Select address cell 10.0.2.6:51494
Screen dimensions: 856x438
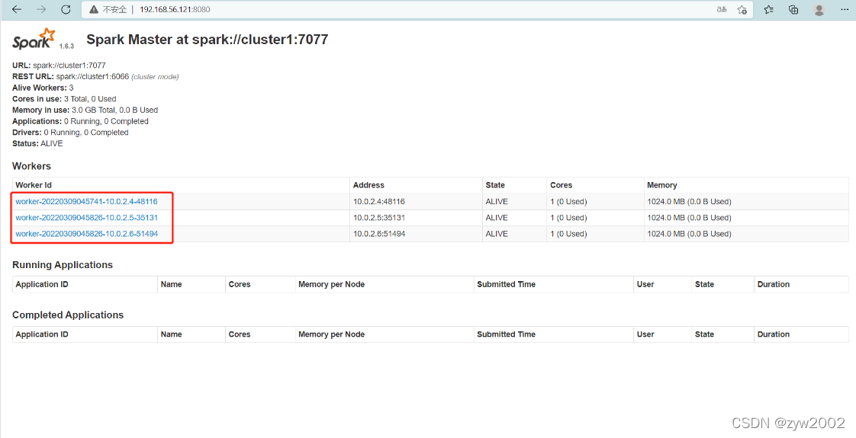point(379,234)
